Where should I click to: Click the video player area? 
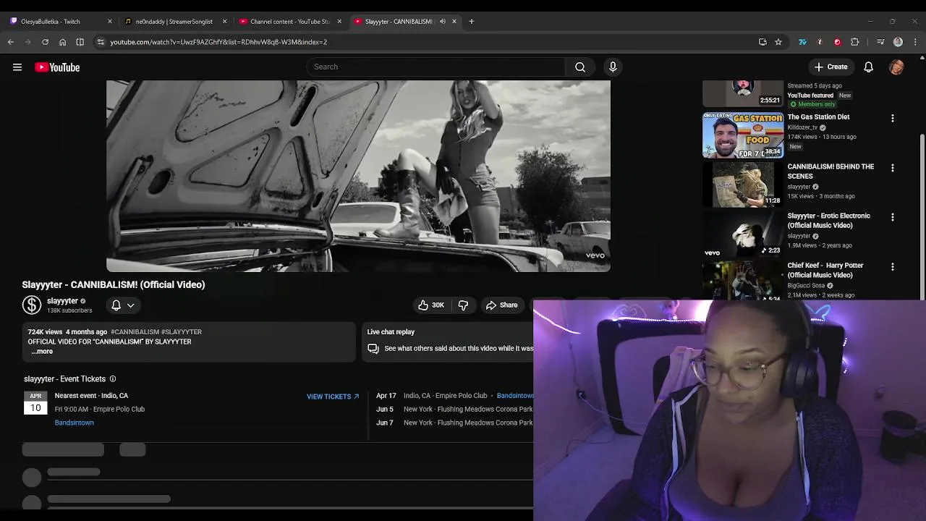coord(358,176)
